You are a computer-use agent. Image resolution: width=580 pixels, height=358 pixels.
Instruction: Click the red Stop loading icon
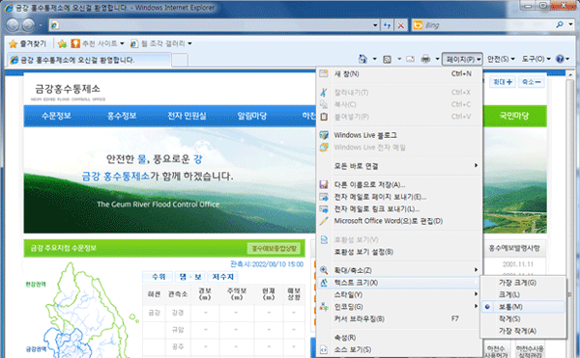coord(400,25)
